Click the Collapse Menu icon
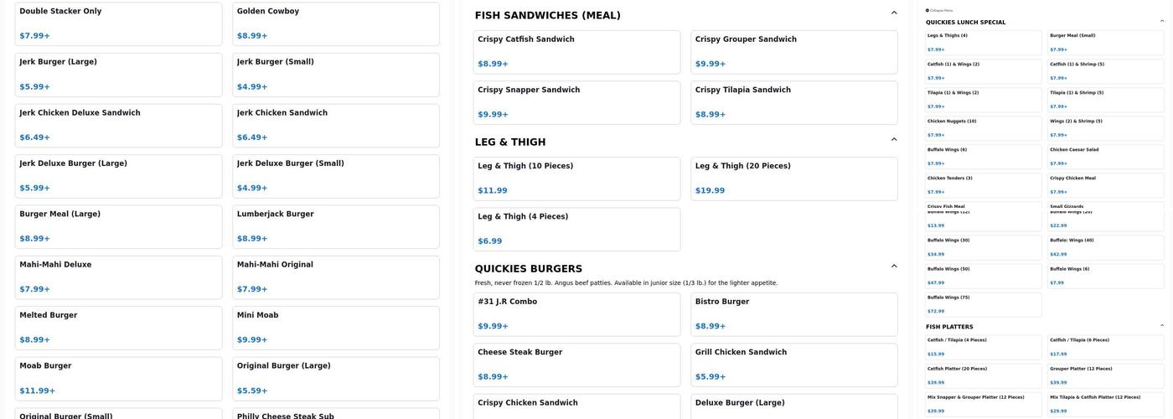 point(928,10)
